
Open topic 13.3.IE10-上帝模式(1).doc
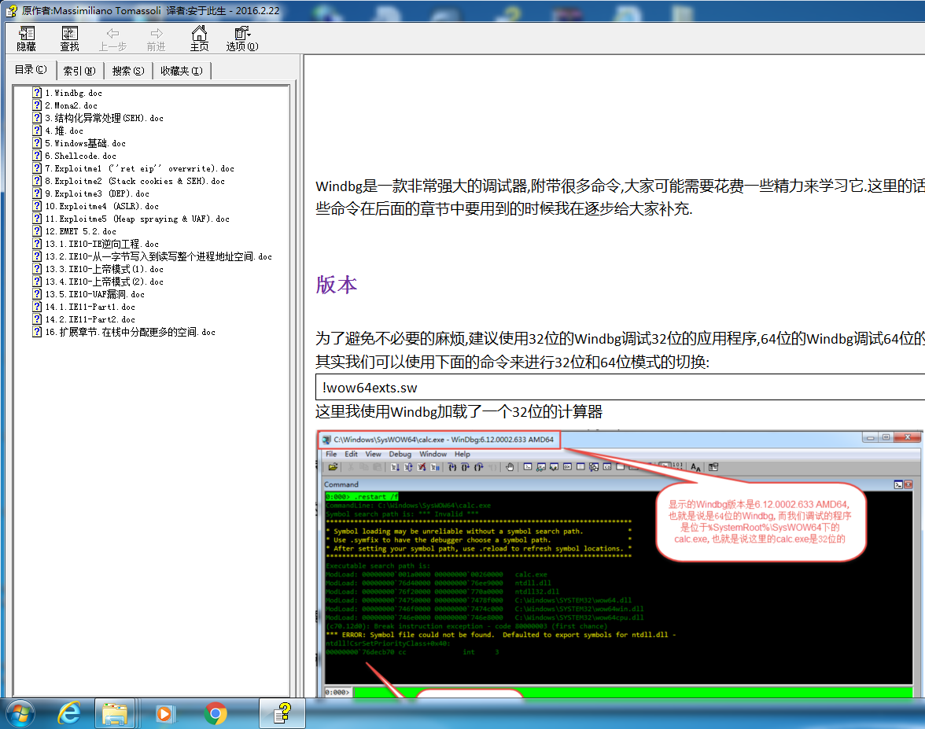(105, 269)
